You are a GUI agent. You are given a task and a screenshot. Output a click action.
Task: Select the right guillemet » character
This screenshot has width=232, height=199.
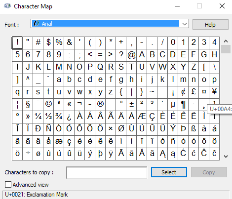pos(28,117)
